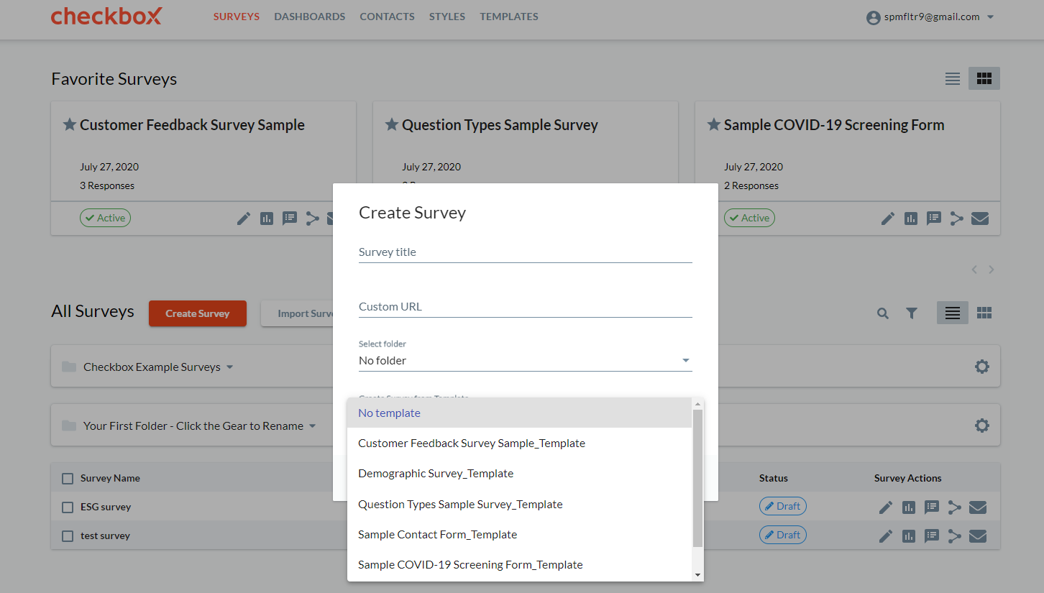Open settings gear for Checkbox Example Surveys folder
Screen dimensions: 1044x593
[x=981, y=367]
